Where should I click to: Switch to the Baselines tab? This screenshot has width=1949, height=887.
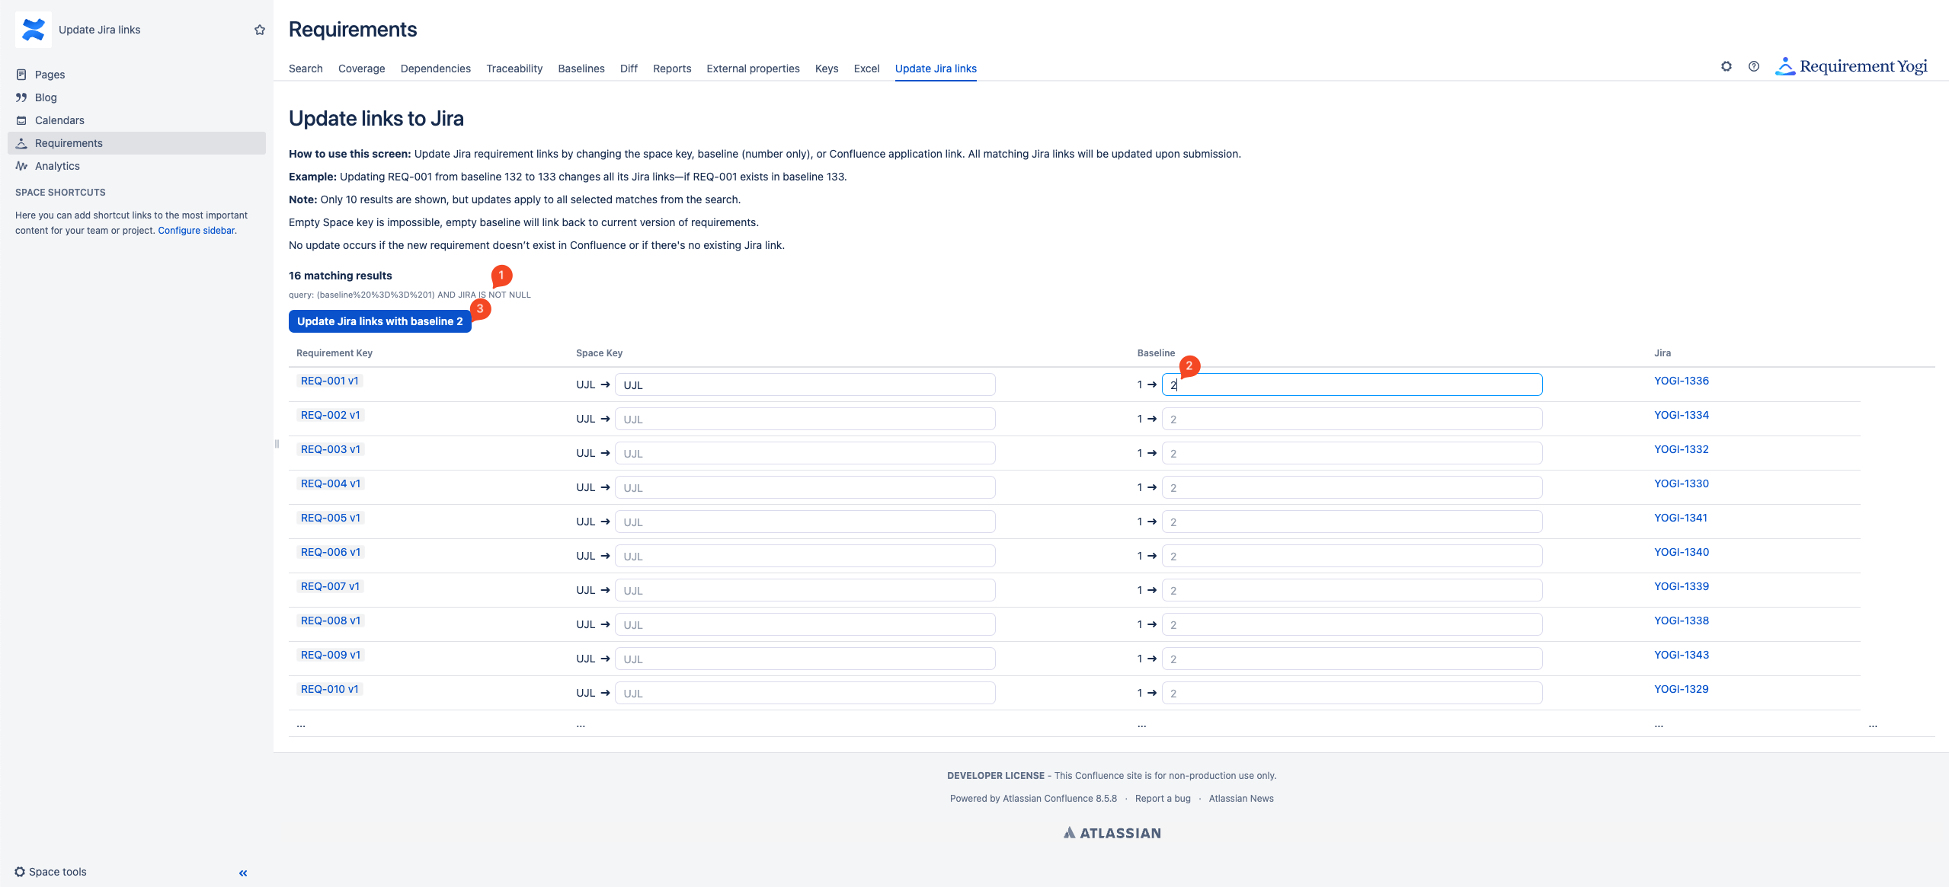tap(581, 69)
